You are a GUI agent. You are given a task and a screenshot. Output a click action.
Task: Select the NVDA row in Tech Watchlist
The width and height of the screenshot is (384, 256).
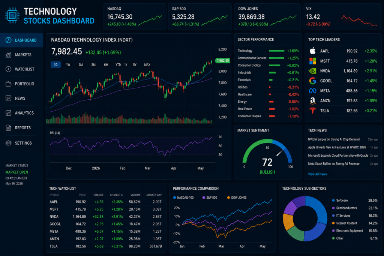click(105, 217)
